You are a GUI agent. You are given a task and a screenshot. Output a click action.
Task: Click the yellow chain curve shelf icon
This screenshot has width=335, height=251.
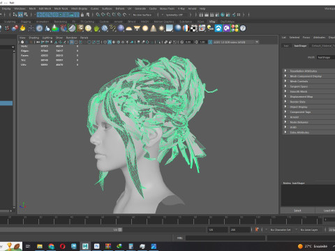pos(112,28)
